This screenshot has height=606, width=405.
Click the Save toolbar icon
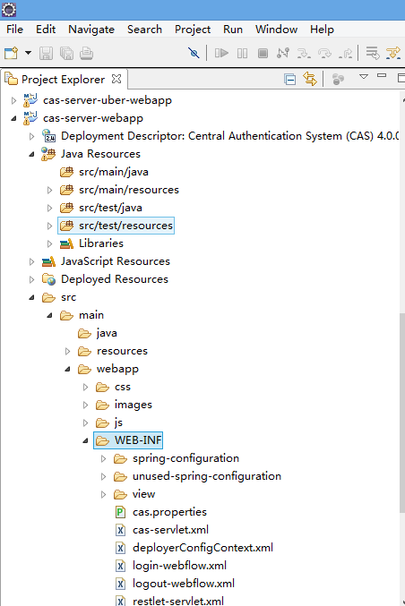[46, 53]
